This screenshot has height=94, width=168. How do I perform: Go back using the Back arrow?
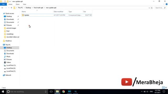click(x=2, y=8)
